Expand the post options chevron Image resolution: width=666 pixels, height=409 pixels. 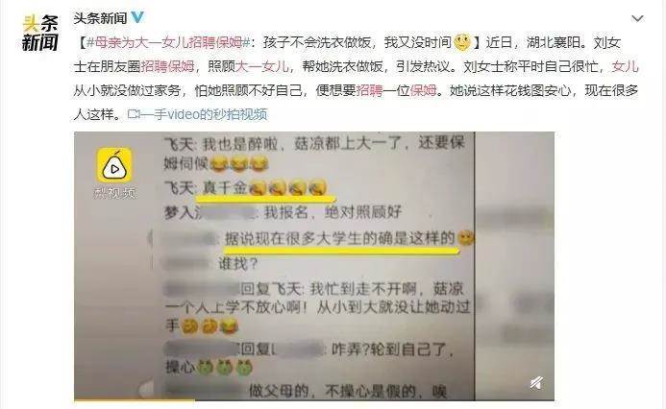[637, 18]
